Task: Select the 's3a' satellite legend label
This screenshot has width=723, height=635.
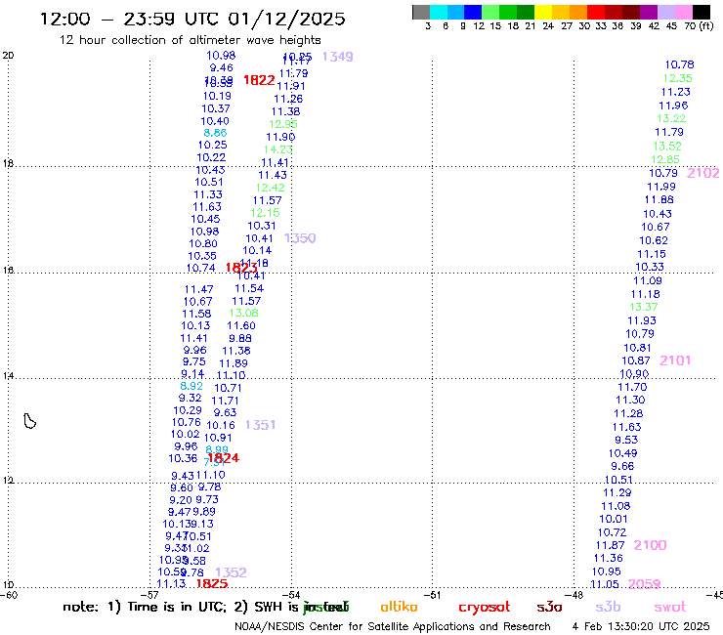Action: point(549,607)
